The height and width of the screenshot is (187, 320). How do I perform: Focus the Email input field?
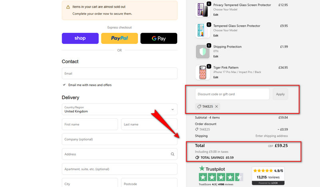[x=119, y=74]
